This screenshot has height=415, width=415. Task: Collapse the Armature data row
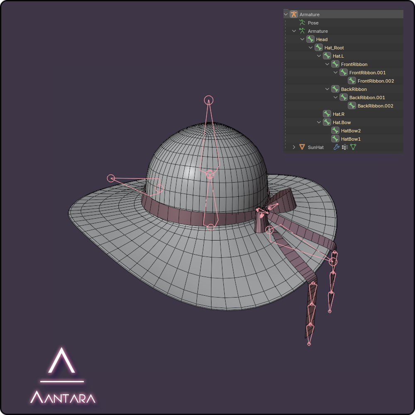(294, 31)
